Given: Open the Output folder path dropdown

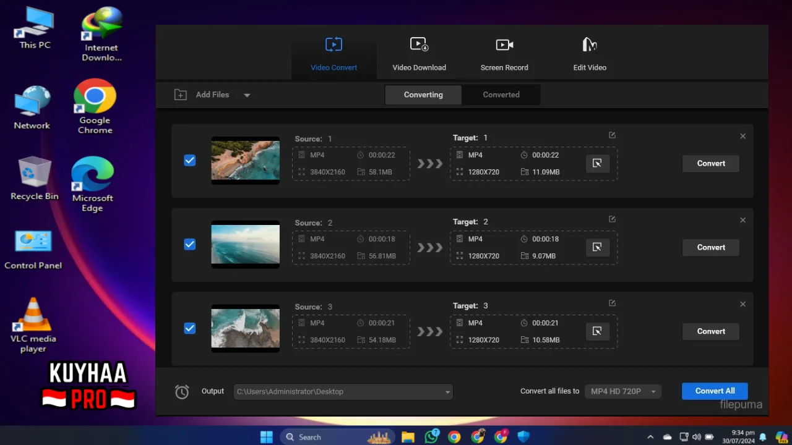Looking at the screenshot, I should point(343,392).
